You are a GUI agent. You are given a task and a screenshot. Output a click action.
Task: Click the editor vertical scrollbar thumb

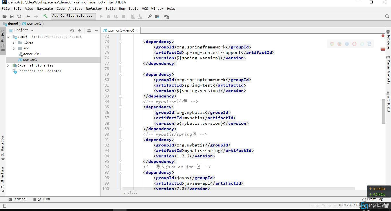coord(383,111)
